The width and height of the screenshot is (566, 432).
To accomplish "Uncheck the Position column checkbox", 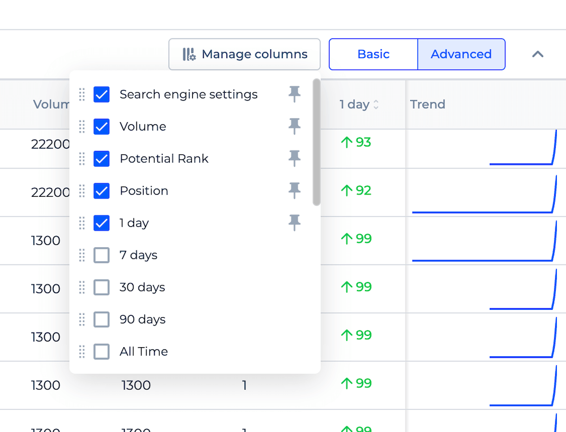I will 101,191.
